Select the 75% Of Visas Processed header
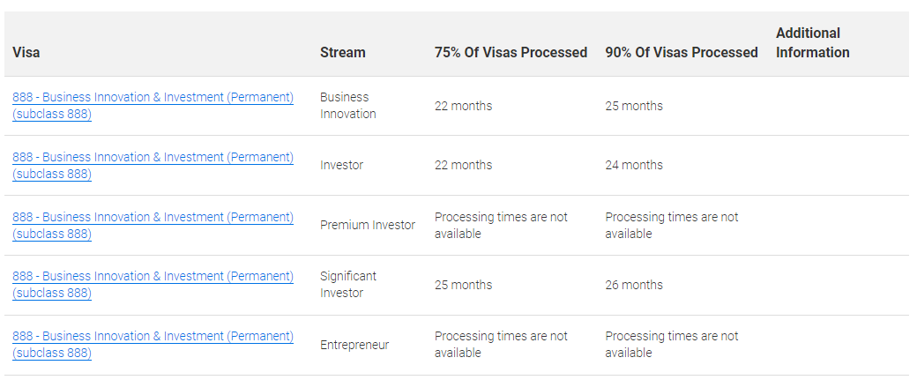 pos(511,53)
